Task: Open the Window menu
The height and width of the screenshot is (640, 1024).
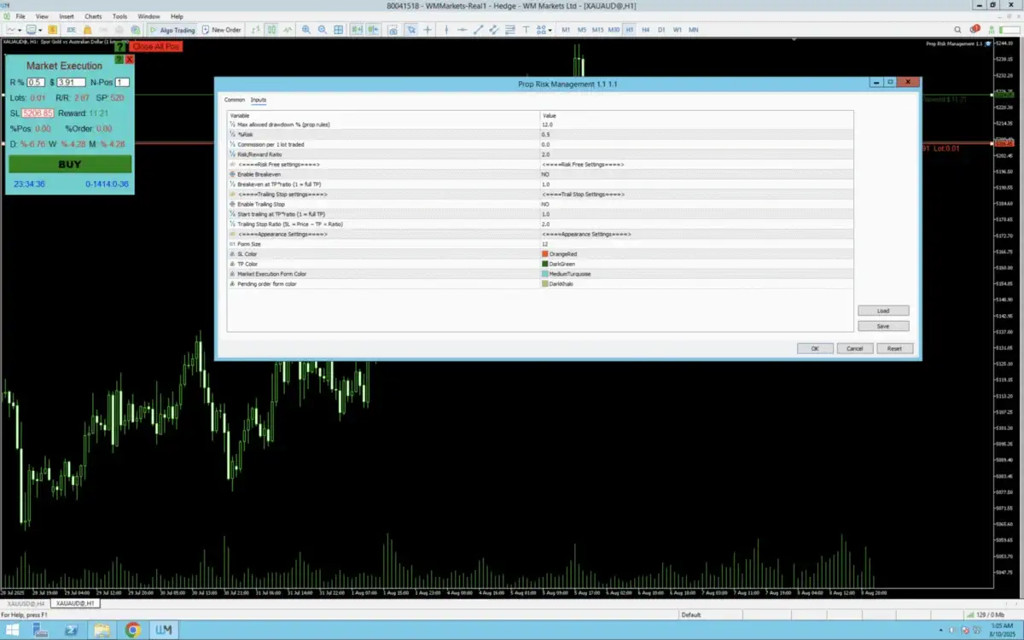Action: tap(148, 16)
